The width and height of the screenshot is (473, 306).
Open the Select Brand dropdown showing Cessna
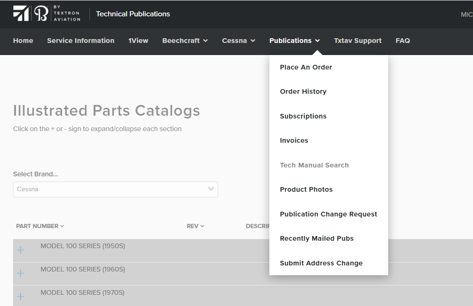coord(116,189)
